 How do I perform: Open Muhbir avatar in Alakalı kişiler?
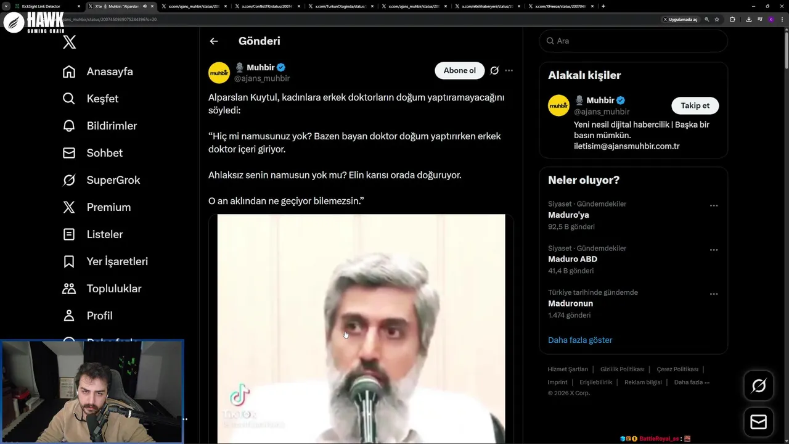(558, 105)
